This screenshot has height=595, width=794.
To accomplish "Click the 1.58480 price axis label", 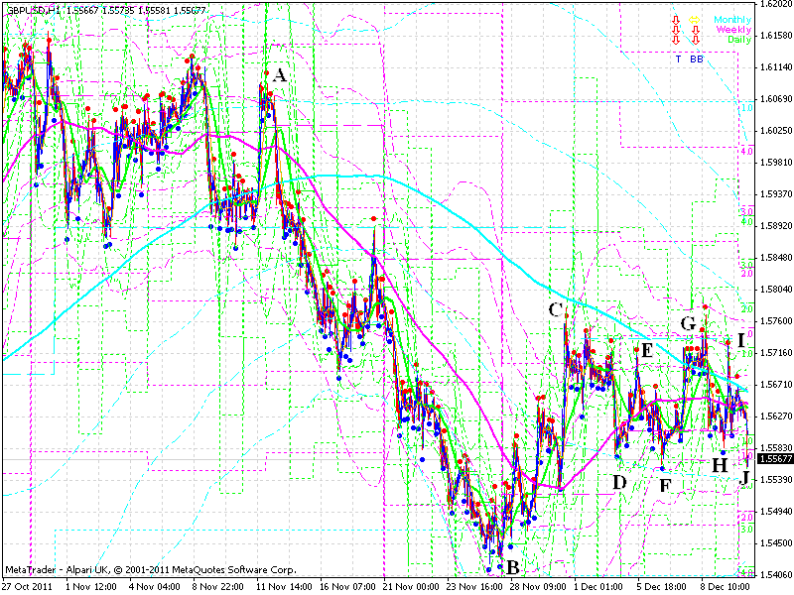I will tap(776, 258).
